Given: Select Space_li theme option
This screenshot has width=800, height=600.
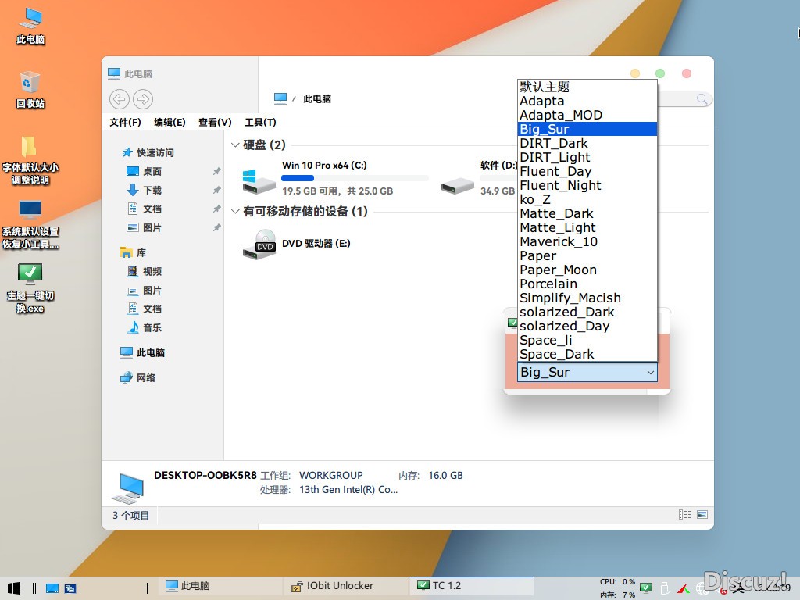Looking at the screenshot, I should pos(587,341).
